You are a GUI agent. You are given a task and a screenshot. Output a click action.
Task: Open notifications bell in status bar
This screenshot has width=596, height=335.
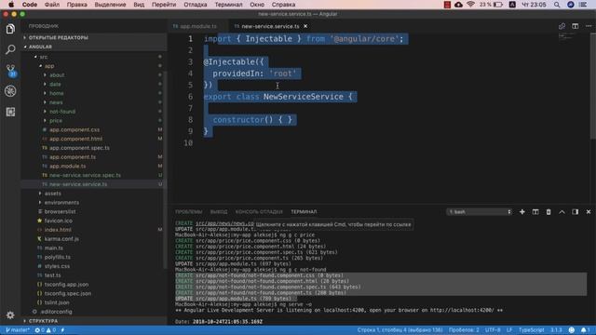click(585, 330)
